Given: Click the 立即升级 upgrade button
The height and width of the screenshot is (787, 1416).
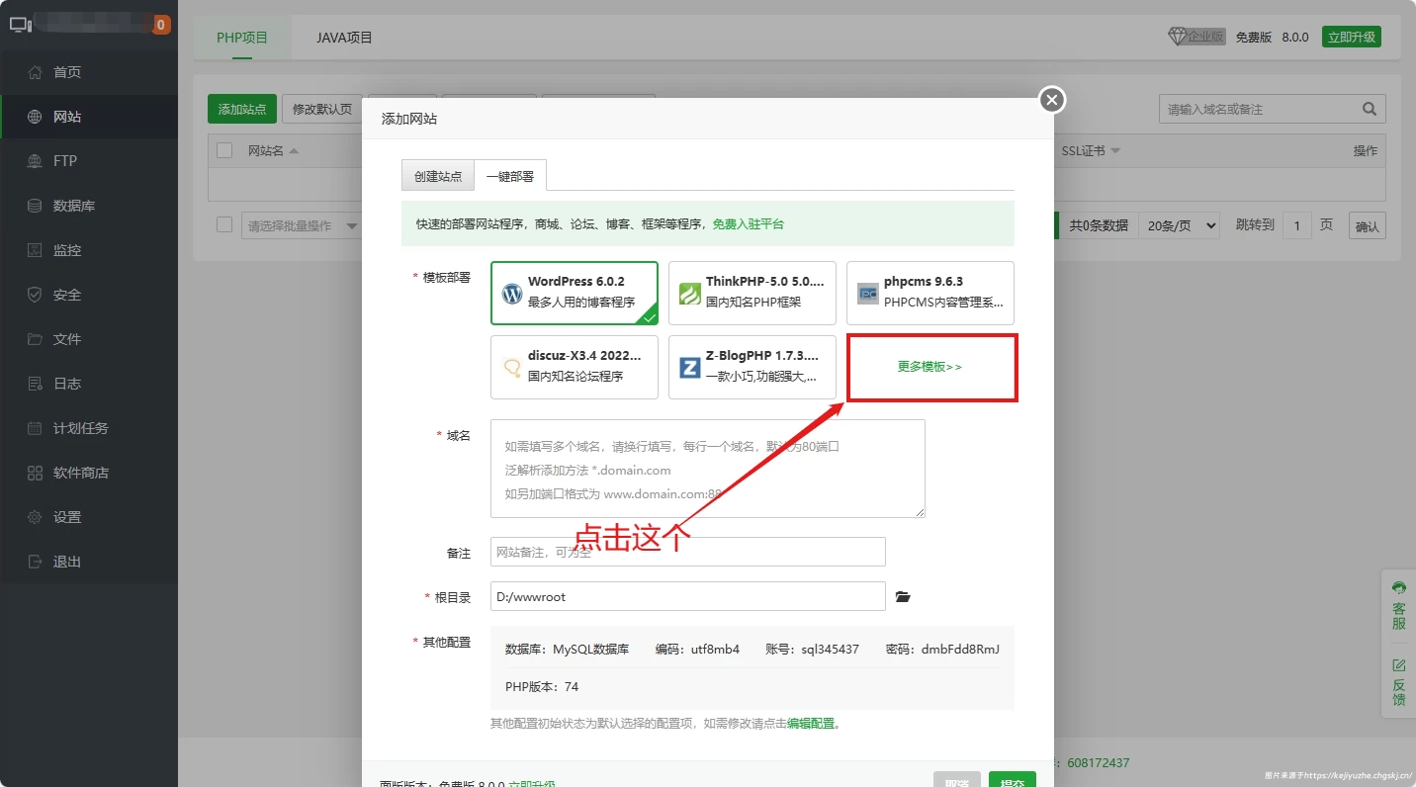Looking at the screenshot, I should [1351, 35].
